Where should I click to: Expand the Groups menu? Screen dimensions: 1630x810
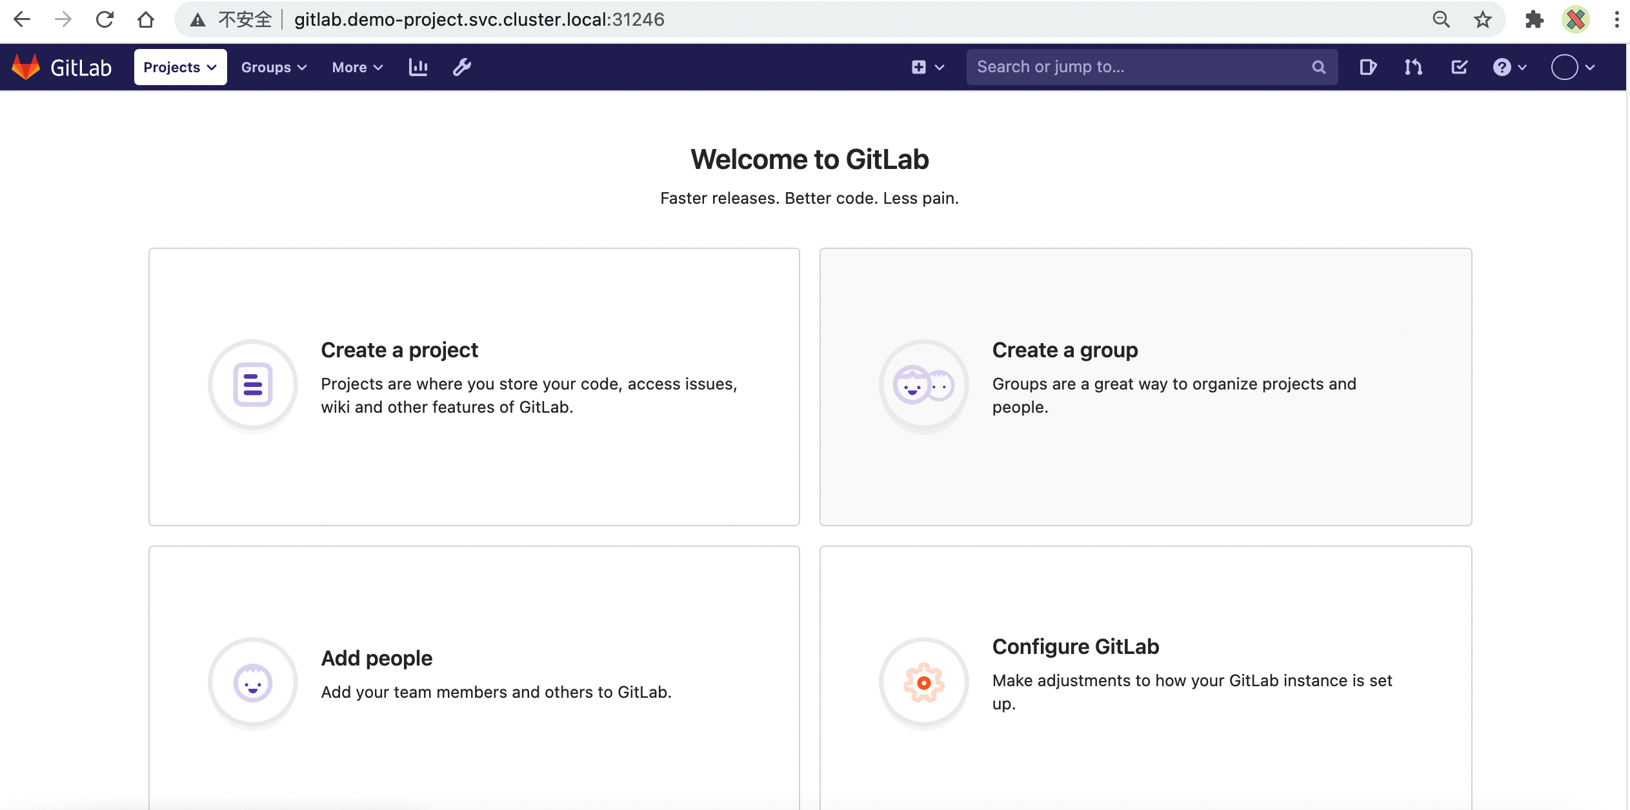point(273,66)
